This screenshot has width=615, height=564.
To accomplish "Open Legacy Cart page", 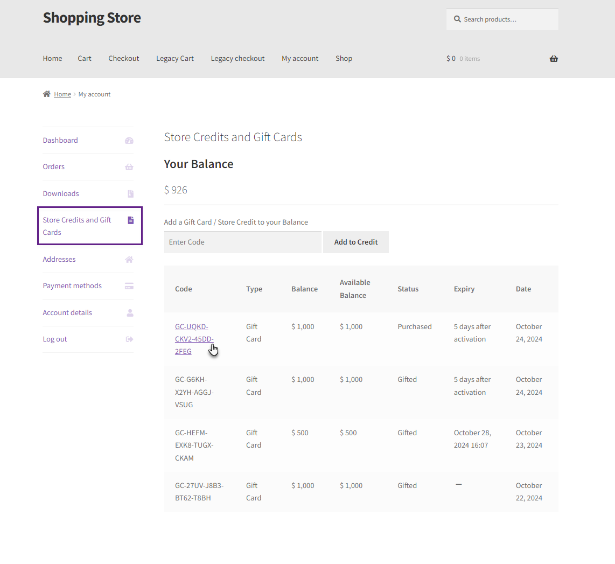I will [x=175, y=58].
